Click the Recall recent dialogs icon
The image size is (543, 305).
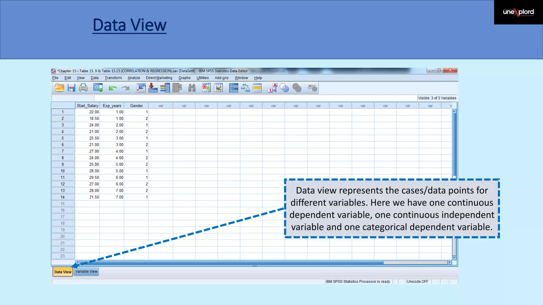click(x=98, y=88)
